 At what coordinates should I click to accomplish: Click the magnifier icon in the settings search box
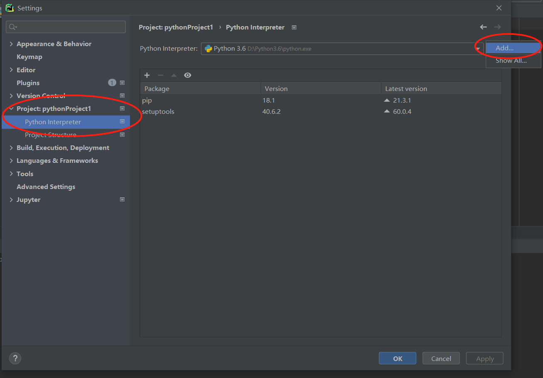[x=12, y=27]
